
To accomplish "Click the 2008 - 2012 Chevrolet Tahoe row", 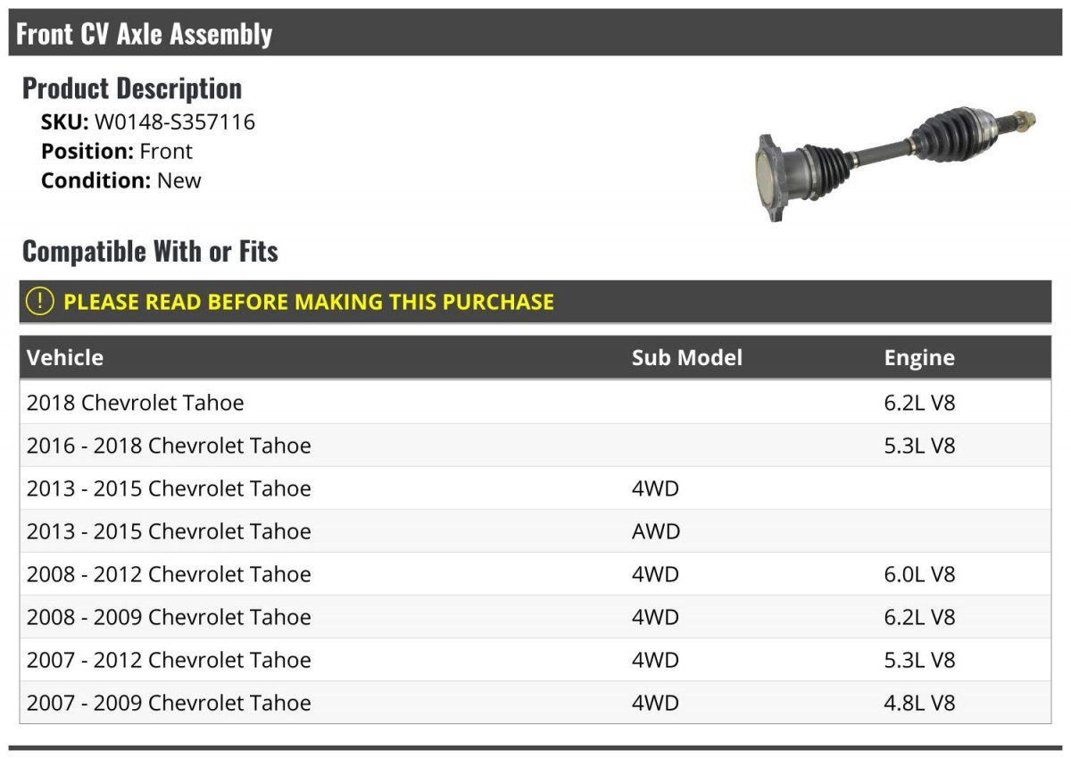I will click(535, 574).
